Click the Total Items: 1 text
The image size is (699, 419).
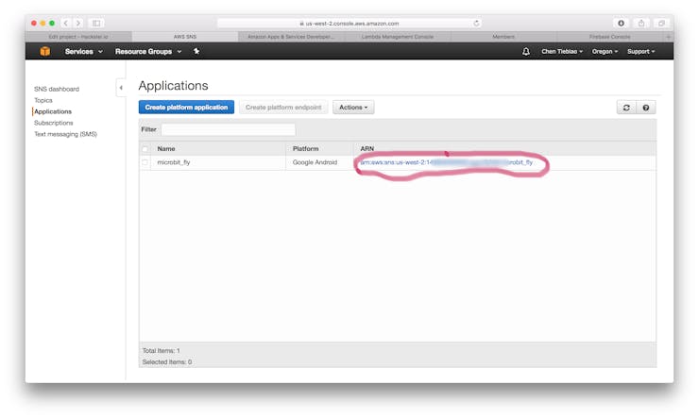161,351
